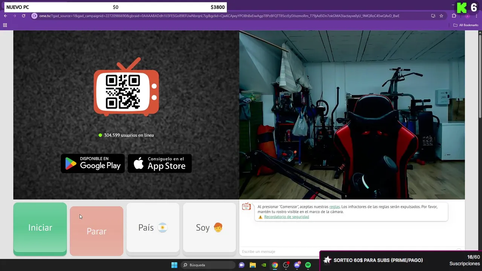Viewport: 482px width, 271px height.
Task: Open the Recordatorio de seguridad link
Action: coord(287,217)
